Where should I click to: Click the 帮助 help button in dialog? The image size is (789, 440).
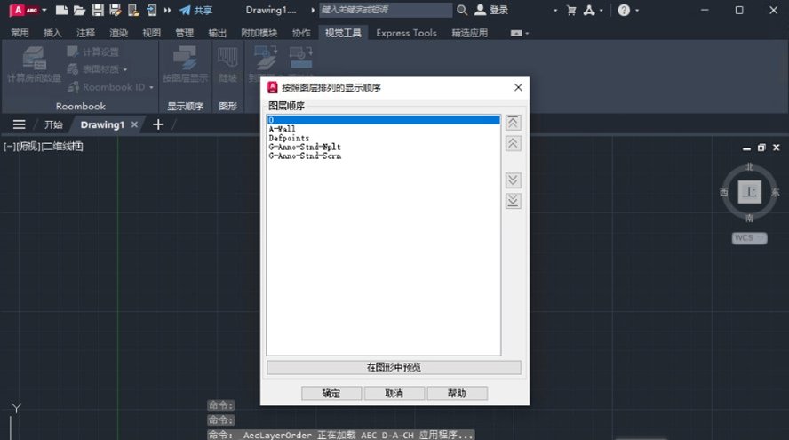457,393
